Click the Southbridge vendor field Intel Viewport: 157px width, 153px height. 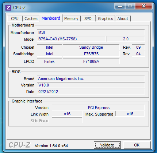tap(49, 54)
